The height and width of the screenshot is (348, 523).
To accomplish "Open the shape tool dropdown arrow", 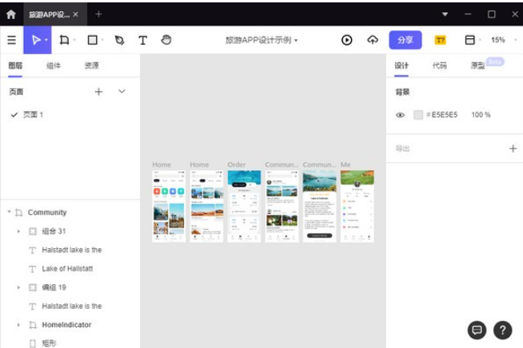I will pyautogui.click(x=102, y=40).
